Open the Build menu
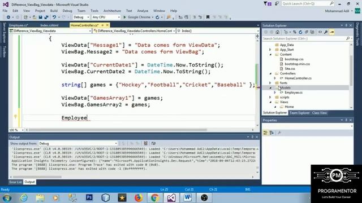362x203 pixels. pos(54,11)
